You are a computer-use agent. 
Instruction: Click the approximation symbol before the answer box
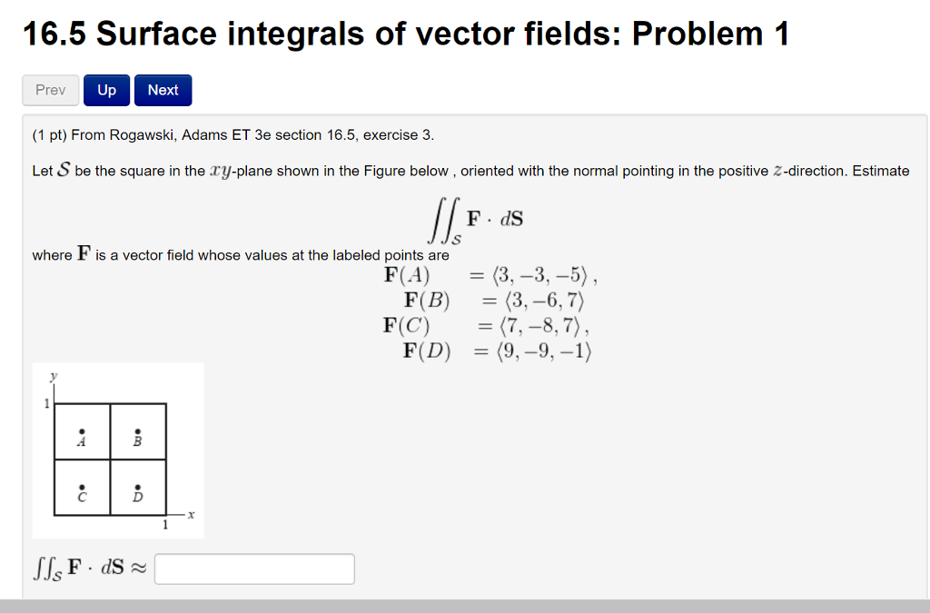140,567
